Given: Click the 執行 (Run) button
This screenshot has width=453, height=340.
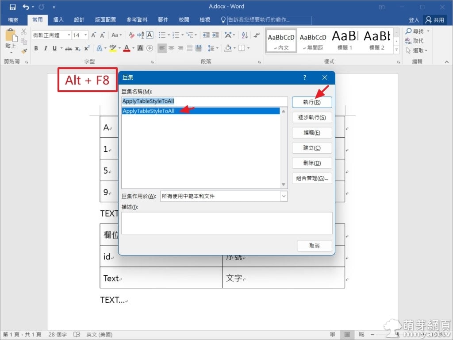Looking at the screenshot, I should click(312, 102).
